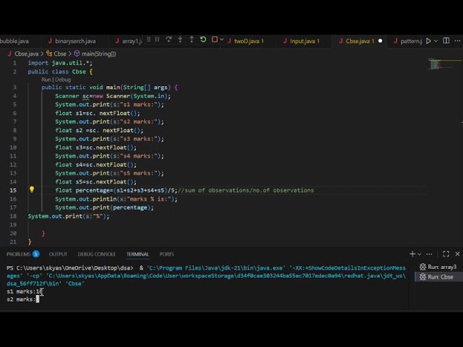Open the PORTS panel tab

click(166, 254)
